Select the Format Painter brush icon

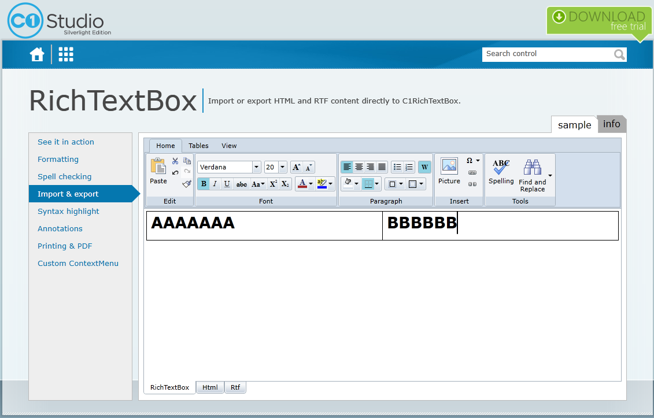pyautogui.click(x=187, y=183)
